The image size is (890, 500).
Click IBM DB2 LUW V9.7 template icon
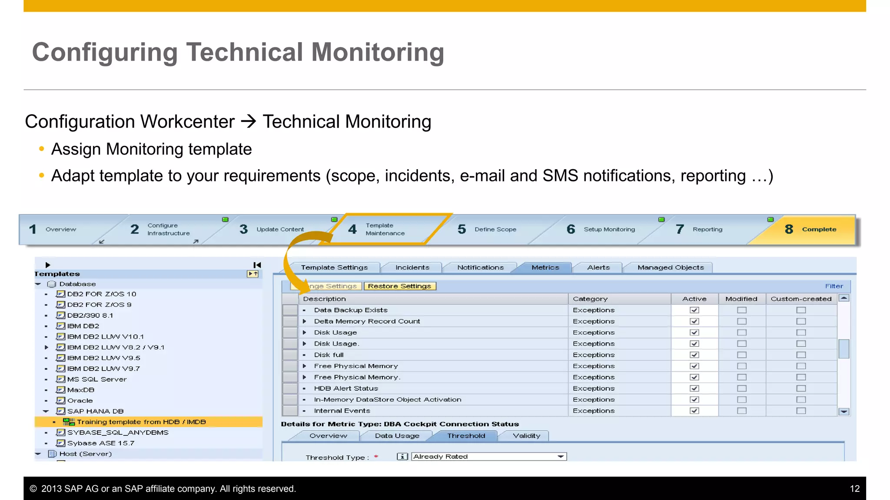(x=61, y=368)
